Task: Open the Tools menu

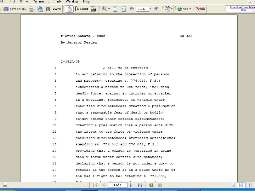Action: (57, 2)
